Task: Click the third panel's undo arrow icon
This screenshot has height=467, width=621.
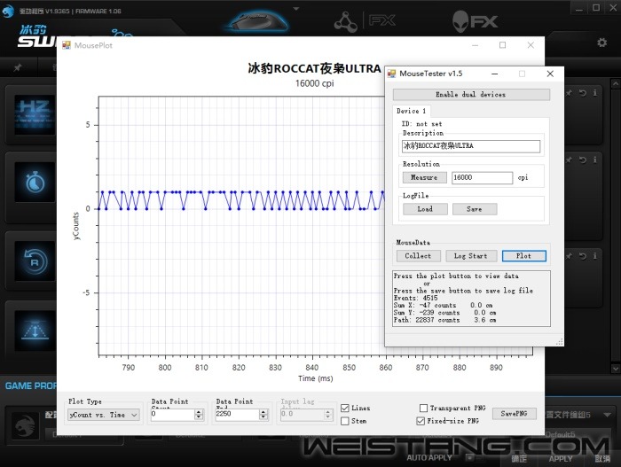Action: (583, 256)
